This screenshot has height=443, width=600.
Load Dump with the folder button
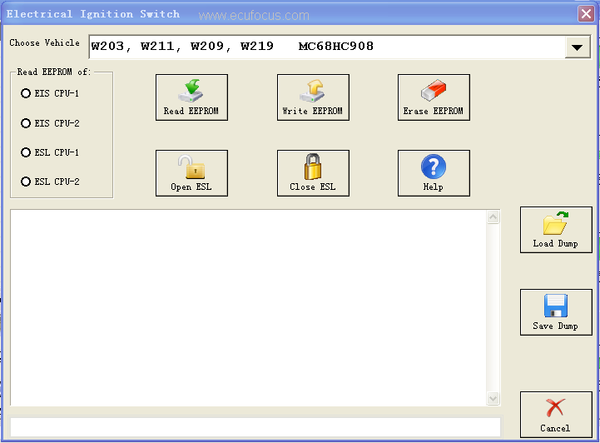(556, 230)
